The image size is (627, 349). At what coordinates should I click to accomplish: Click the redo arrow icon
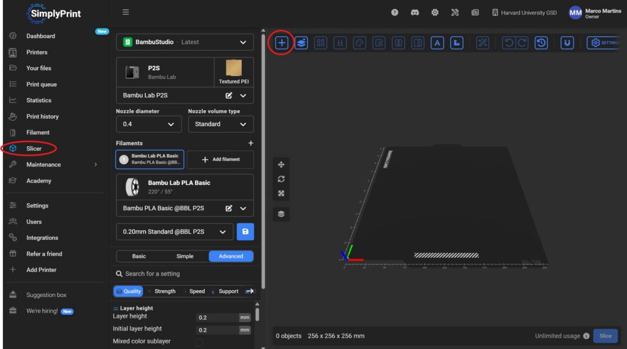(x=522, y=43)
